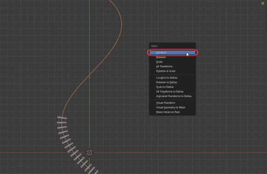Apply All Transforms from the menu

pos(172,66)
